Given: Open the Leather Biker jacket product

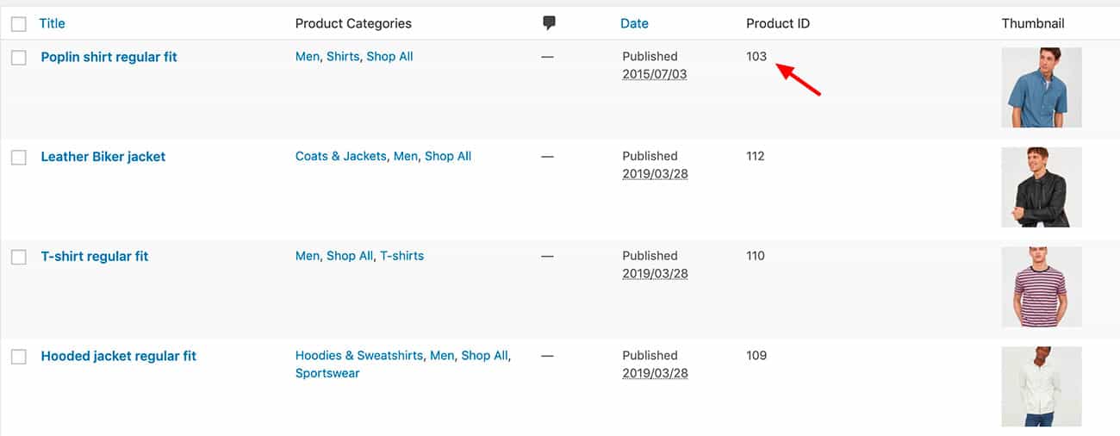Looking at the screenshot, I should [103, 157].
